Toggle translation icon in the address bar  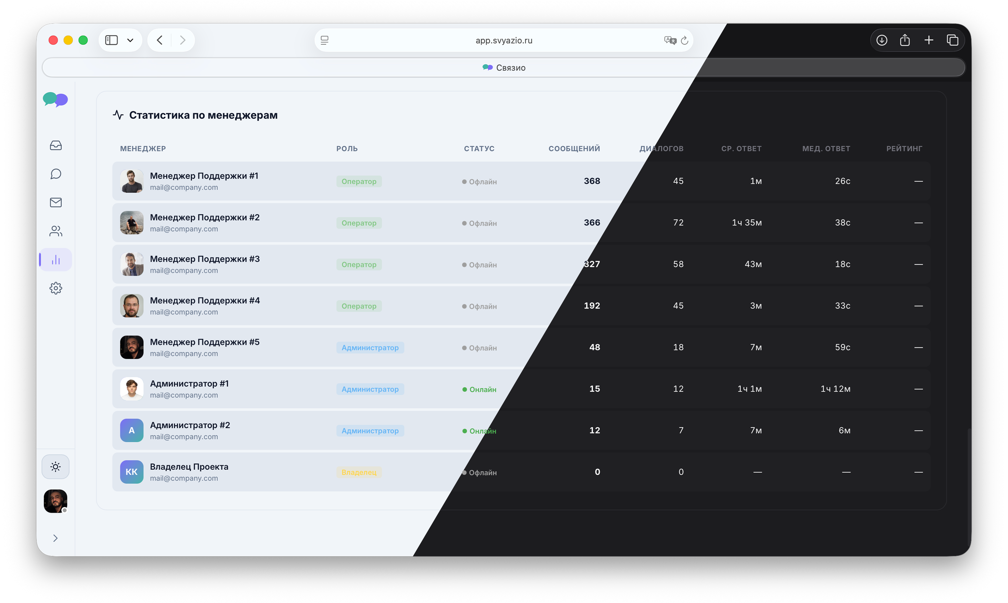click(669, 40)
